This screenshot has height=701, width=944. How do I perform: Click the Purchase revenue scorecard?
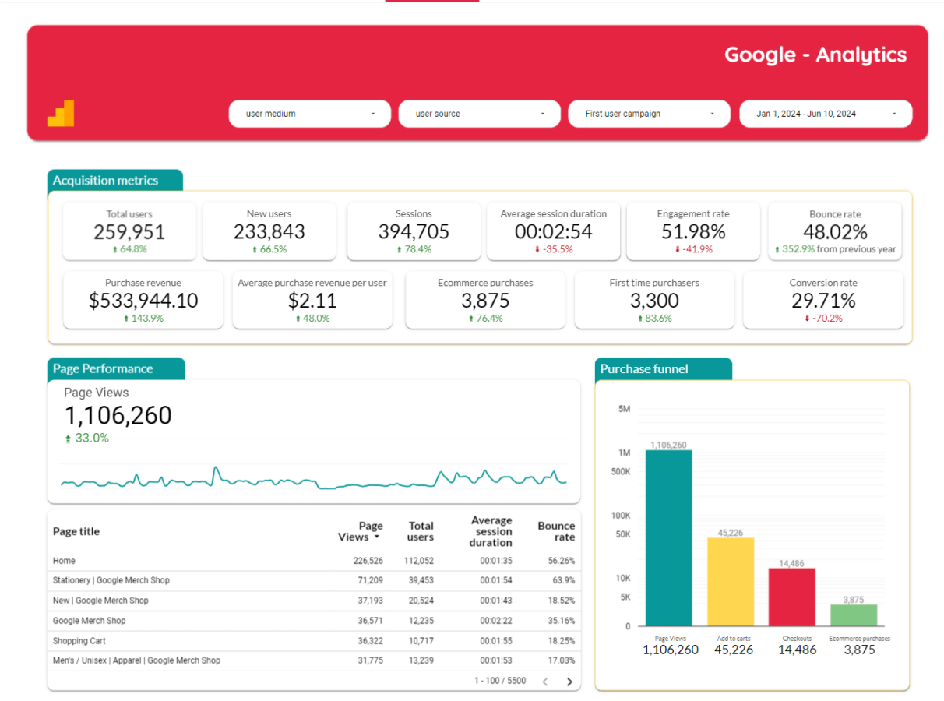(x=143, y=300)
